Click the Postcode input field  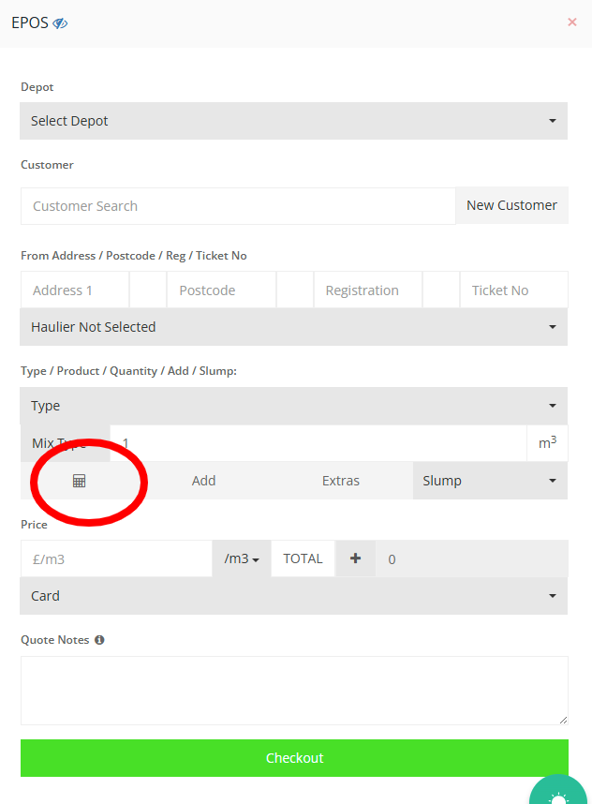point(221,290)
